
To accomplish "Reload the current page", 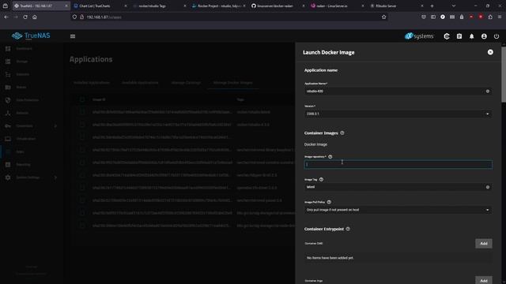I will (25, 17).
